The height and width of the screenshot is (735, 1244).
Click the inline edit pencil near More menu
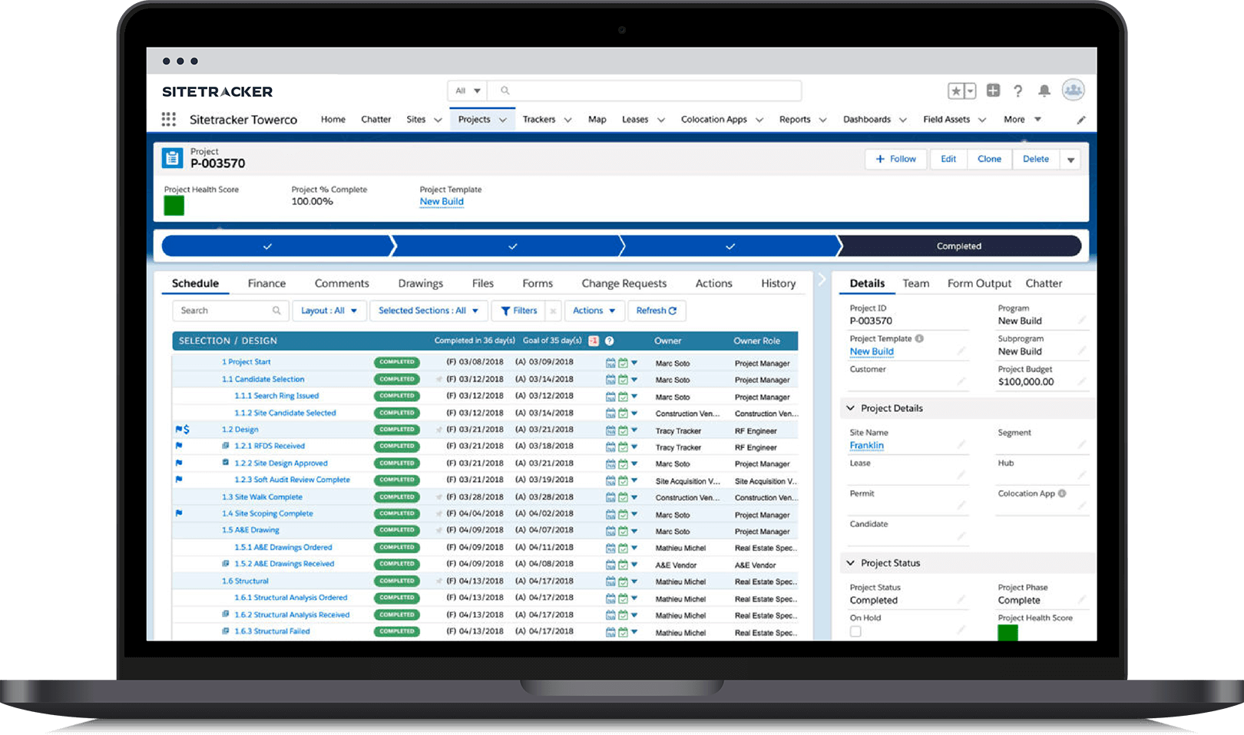click(x=1081, y=120)
